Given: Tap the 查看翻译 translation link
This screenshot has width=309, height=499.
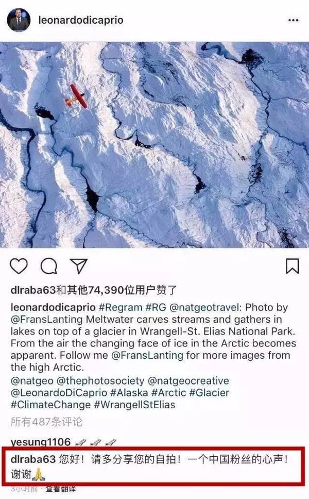Looking at the screenshot, I should [60, 489].
